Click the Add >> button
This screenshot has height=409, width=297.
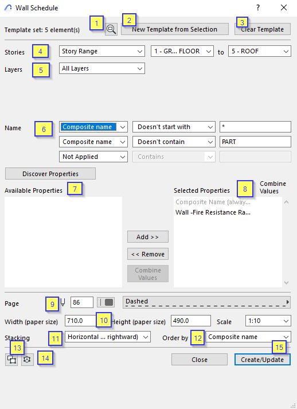tap(148, 237)
